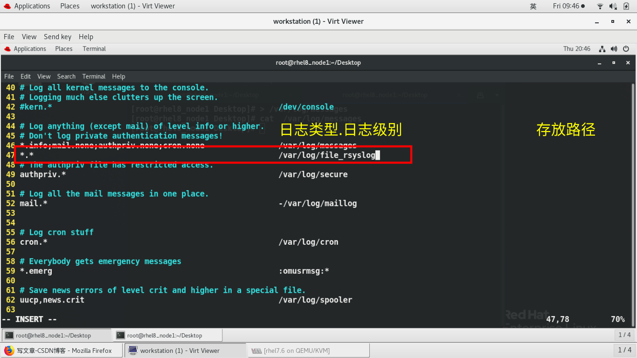Open Virt Viewer Help menu
The image size is (637, 358).
pos(86,37)
